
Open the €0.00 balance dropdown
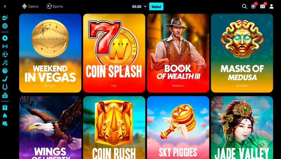click(139, 7)
